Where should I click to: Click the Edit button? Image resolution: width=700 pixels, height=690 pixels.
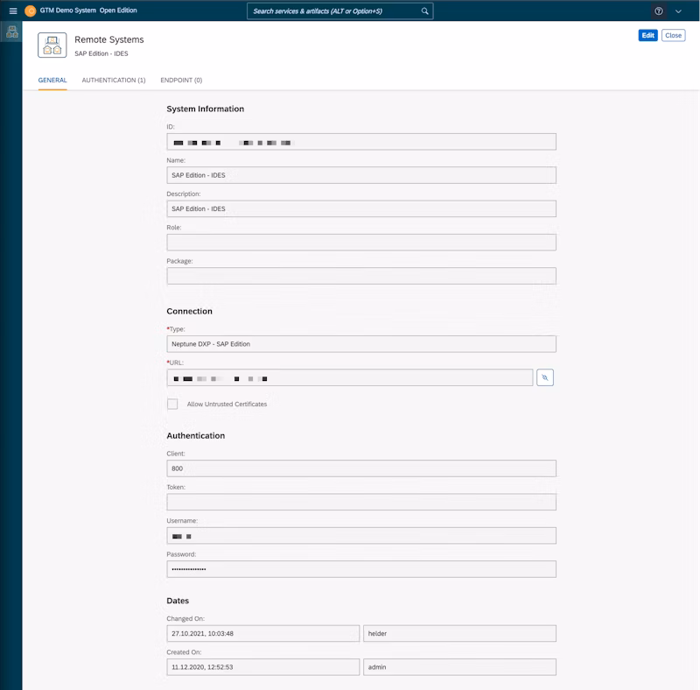click(x=647, y=35)
